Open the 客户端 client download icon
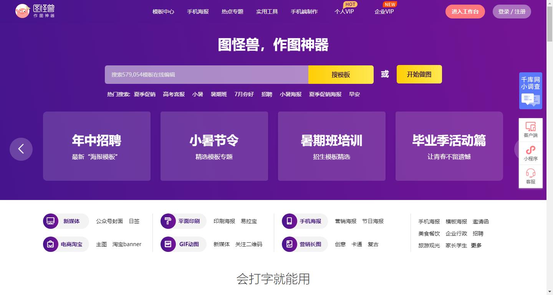 click(x=530, y=127)
